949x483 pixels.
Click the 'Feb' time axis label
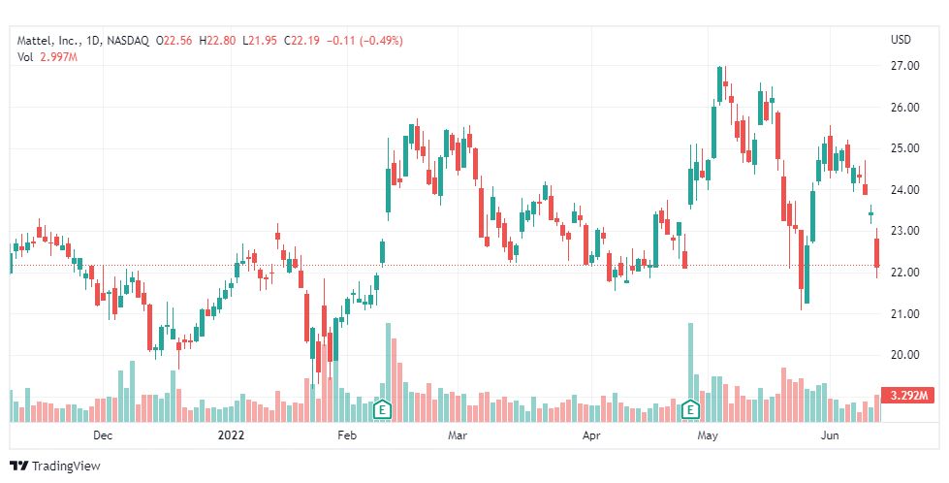(347, 435)
